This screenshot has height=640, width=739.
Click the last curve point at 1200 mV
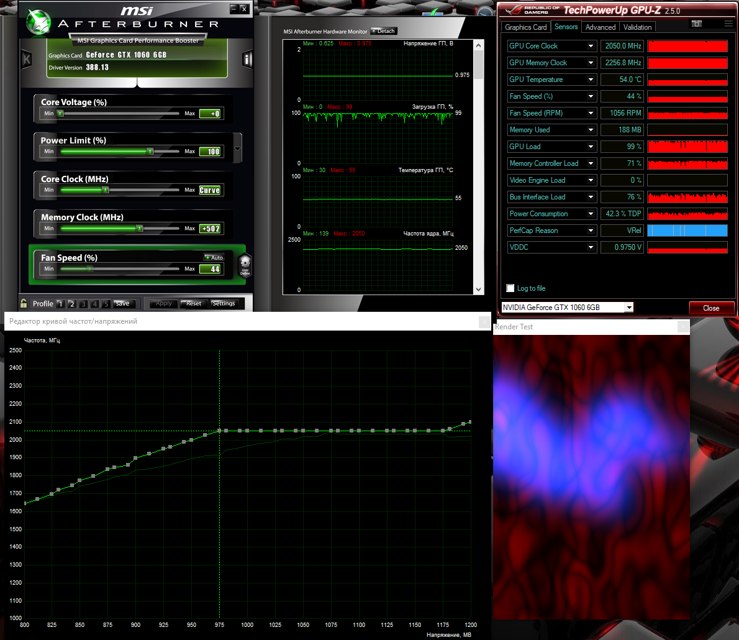click(x=470, y=422)
